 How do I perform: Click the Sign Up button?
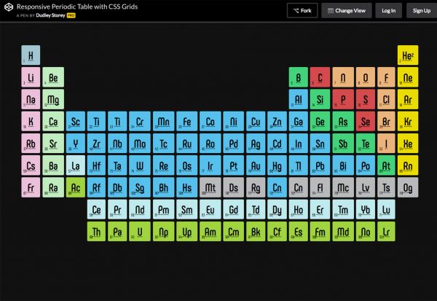click(x=421, y=10)
